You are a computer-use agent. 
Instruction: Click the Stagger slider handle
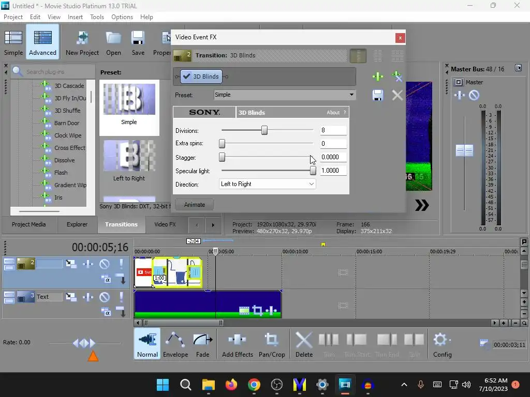[222, 157]
